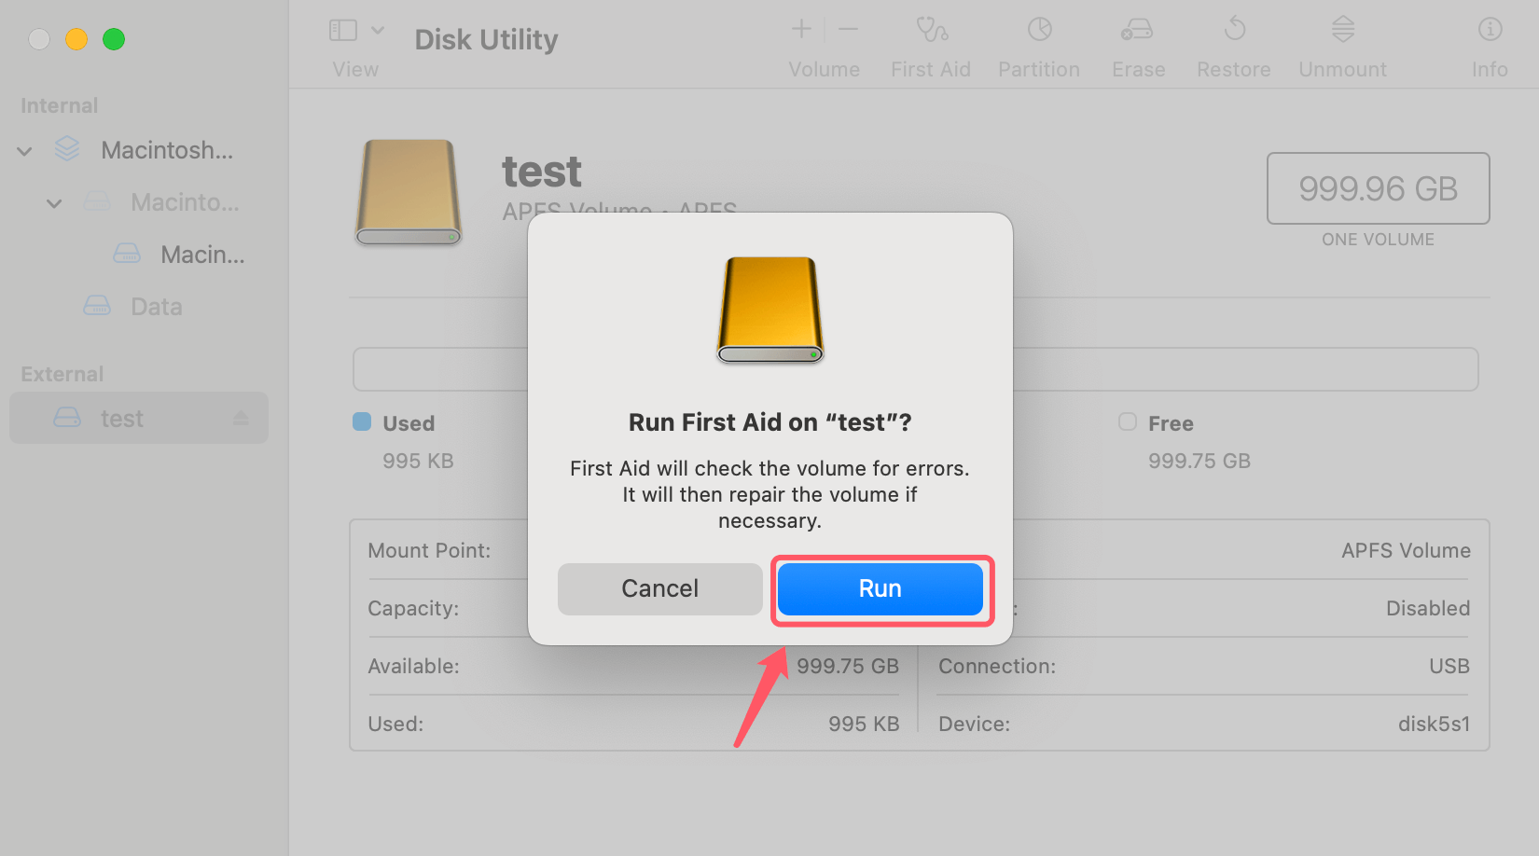Image resolution: width=1539 pixels, height=856 pixels.
Task: Select the Erase icon in the toolbar
Action: tap(1137, 42)
